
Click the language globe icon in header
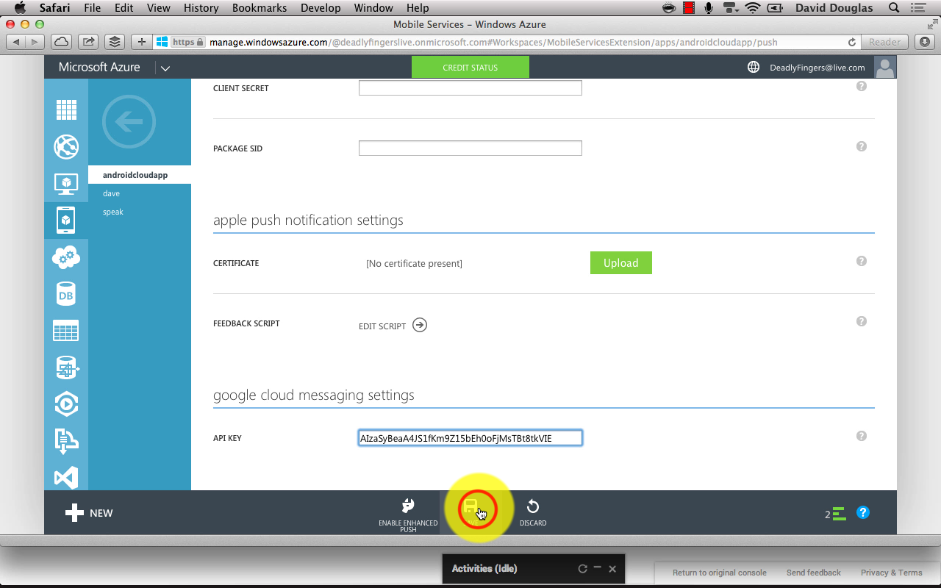tap(754, 67)
